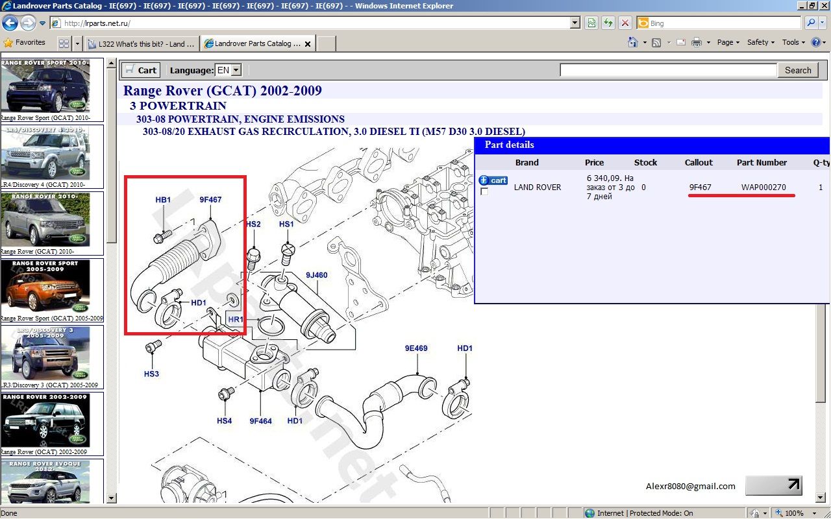Click the catalog Search button

click(x=798, y=70)
